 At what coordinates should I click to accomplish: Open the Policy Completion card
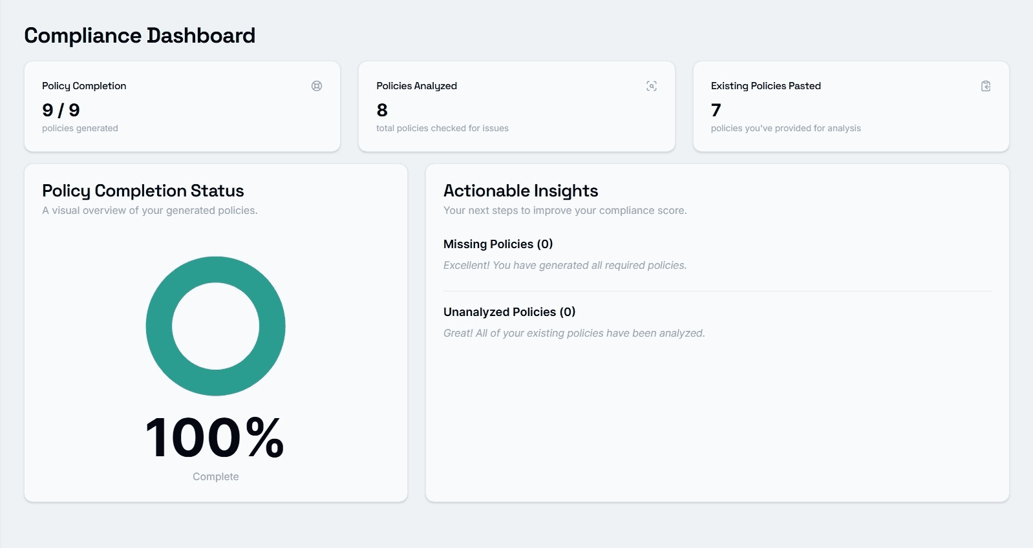pyautogui.click(x=182, y=107)
